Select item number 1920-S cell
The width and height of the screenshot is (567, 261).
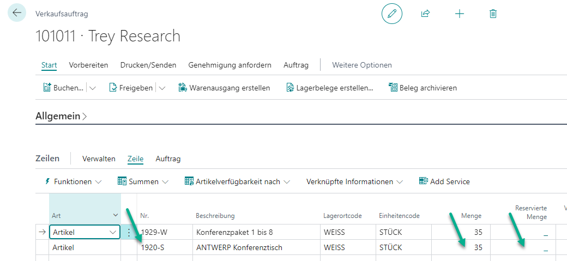point(165,247)
